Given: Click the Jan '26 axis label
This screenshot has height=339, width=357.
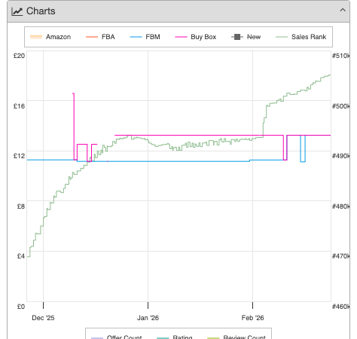Looking at the screenshot, I should coord(148,318).
